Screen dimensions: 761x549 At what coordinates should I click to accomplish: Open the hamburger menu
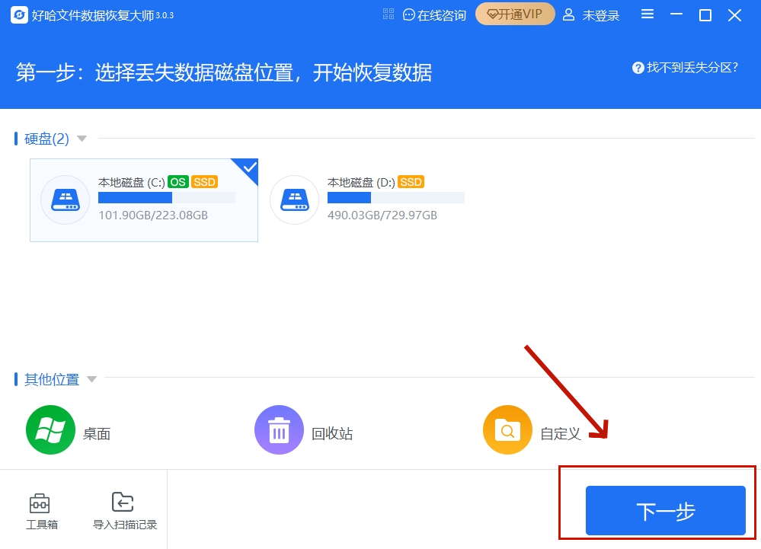pyautogui.click(x=647, y=14)
